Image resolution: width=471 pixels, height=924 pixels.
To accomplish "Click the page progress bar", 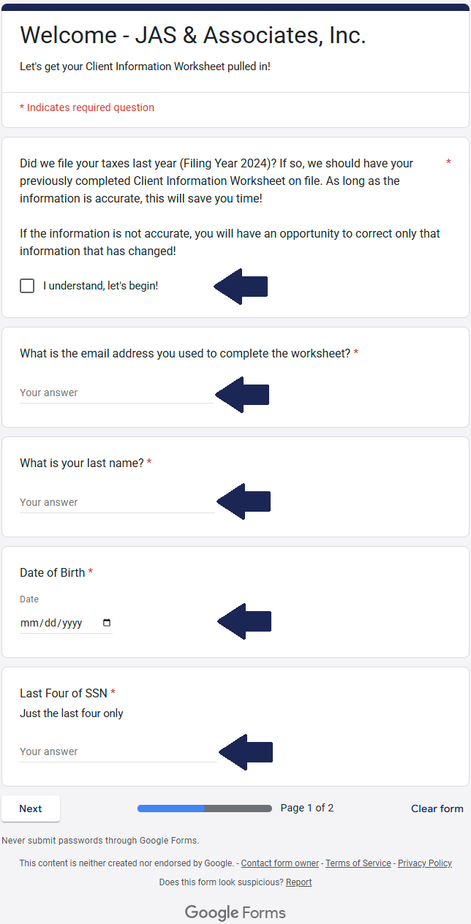I will (x=204, y=808).
